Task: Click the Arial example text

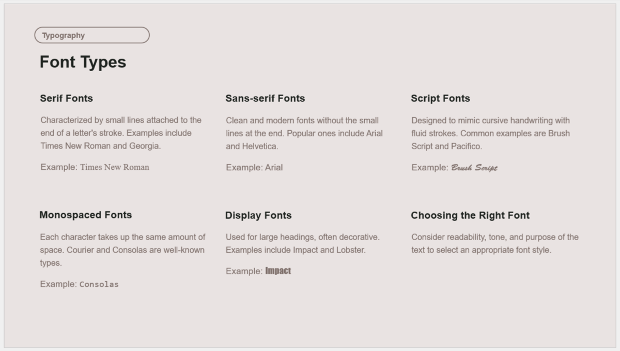Action: (274, 167)
